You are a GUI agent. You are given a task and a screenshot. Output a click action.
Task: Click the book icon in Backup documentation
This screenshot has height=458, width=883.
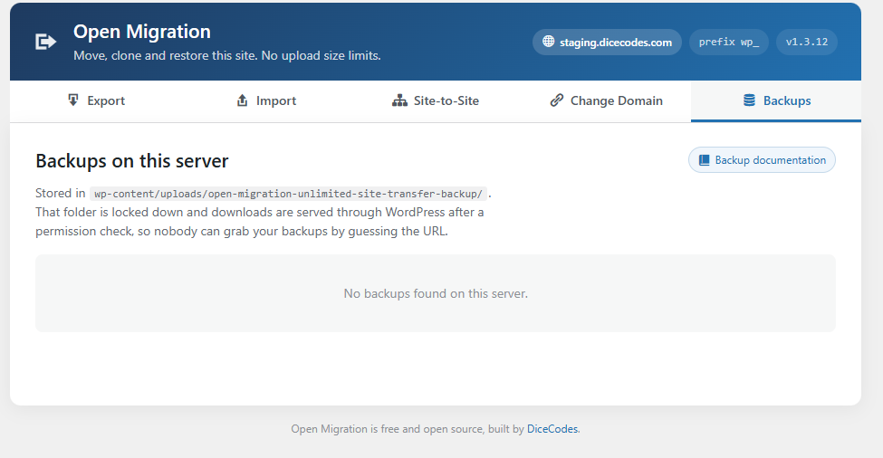click(x=704, y=160)
